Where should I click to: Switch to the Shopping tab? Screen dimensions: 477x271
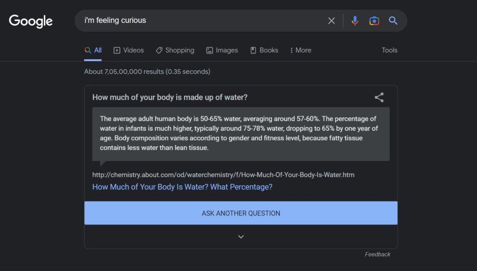175,50
